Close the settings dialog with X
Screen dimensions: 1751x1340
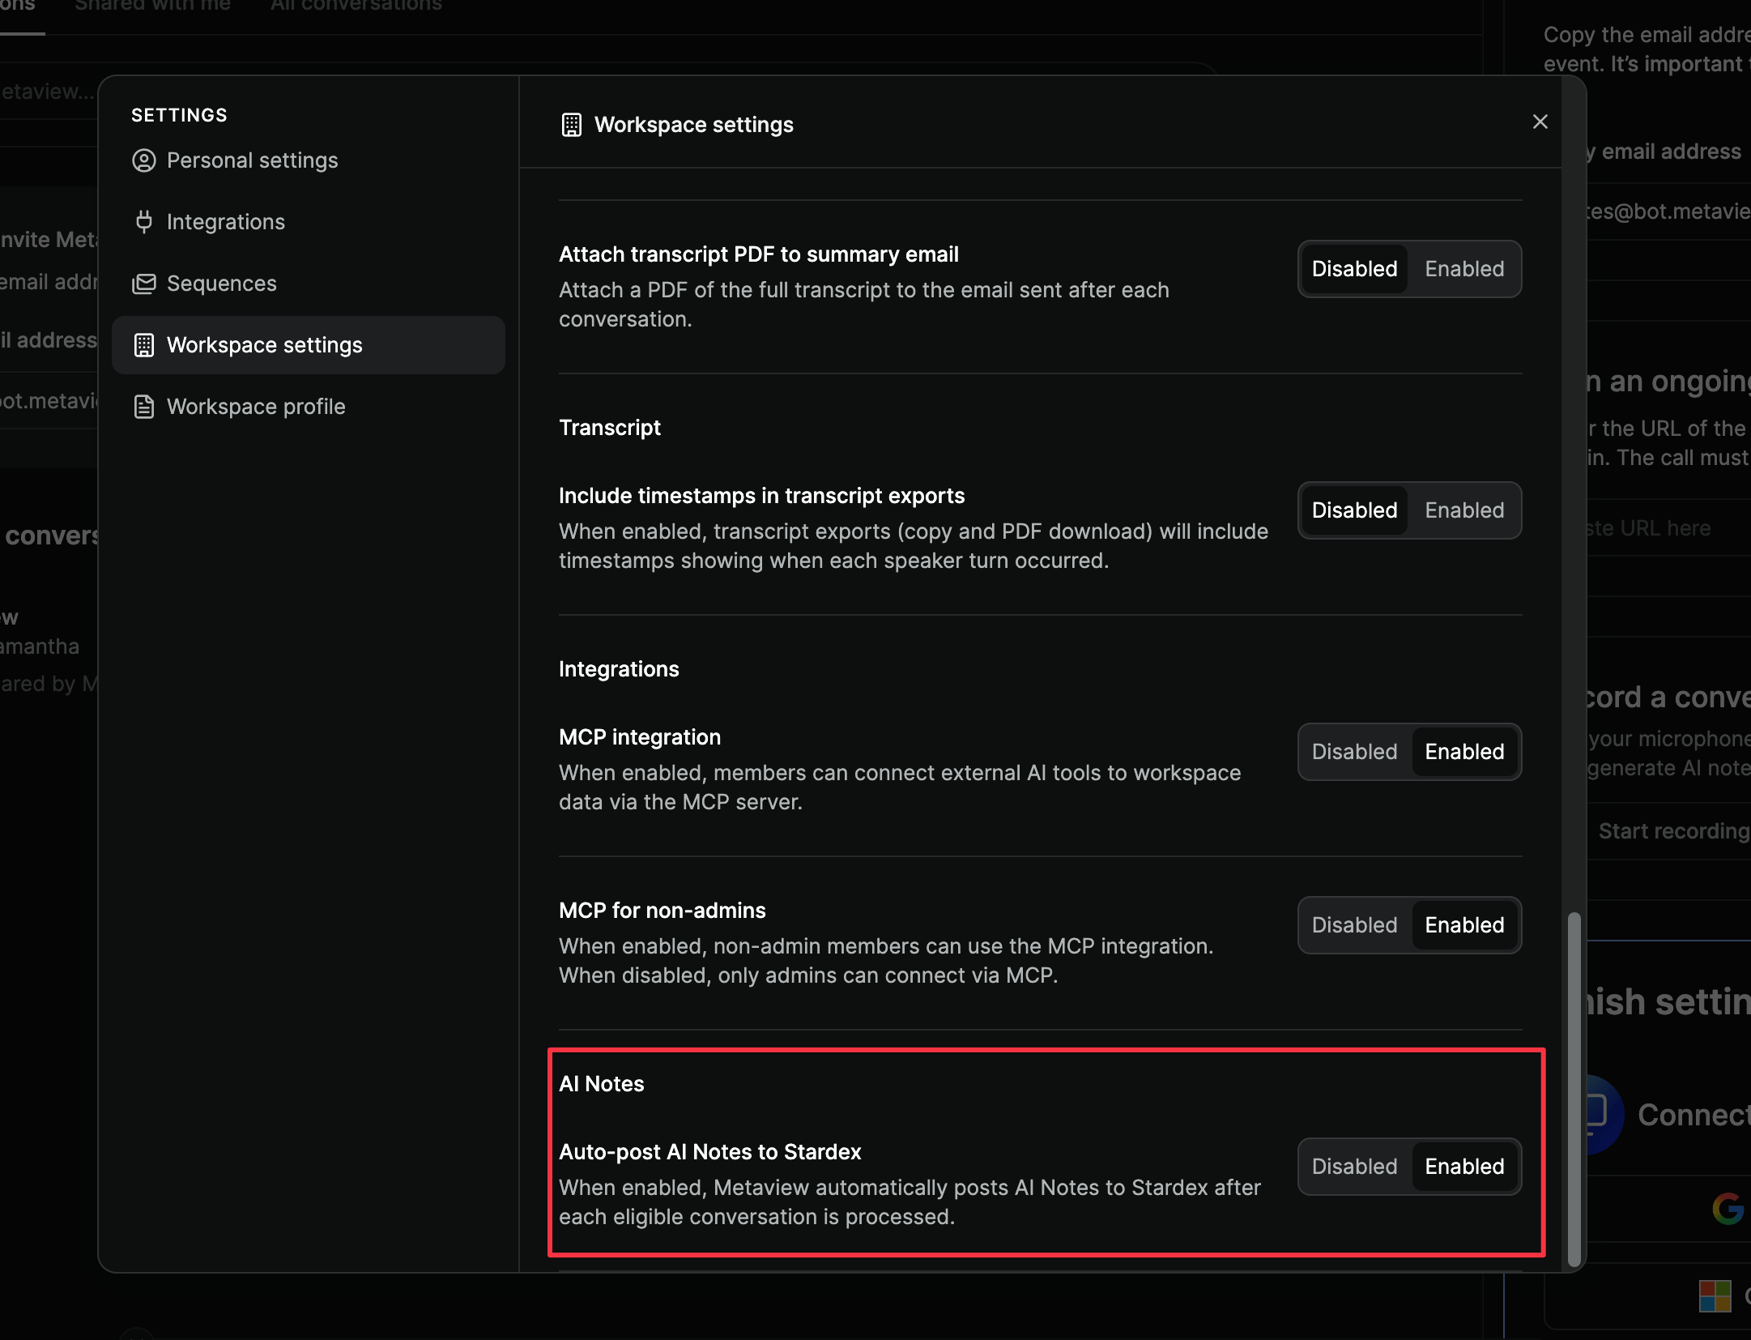1540,122
